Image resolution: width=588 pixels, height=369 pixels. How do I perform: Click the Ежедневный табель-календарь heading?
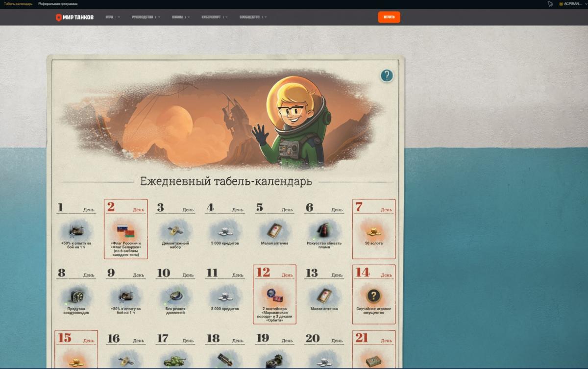pos(226,182)
